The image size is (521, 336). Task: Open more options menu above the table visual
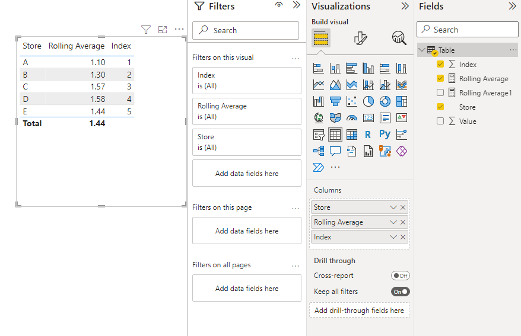(x=179, y=29)
